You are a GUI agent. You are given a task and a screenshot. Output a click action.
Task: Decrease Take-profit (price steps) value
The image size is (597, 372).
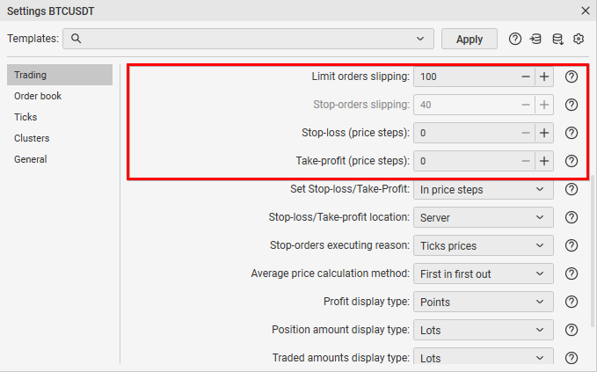click(526, 161)
